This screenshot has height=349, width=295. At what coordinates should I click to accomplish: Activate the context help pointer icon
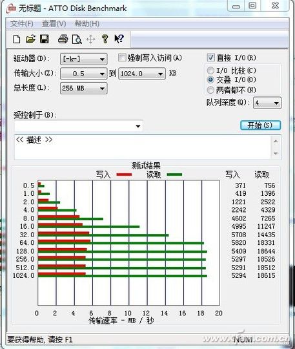coord(119,39)
